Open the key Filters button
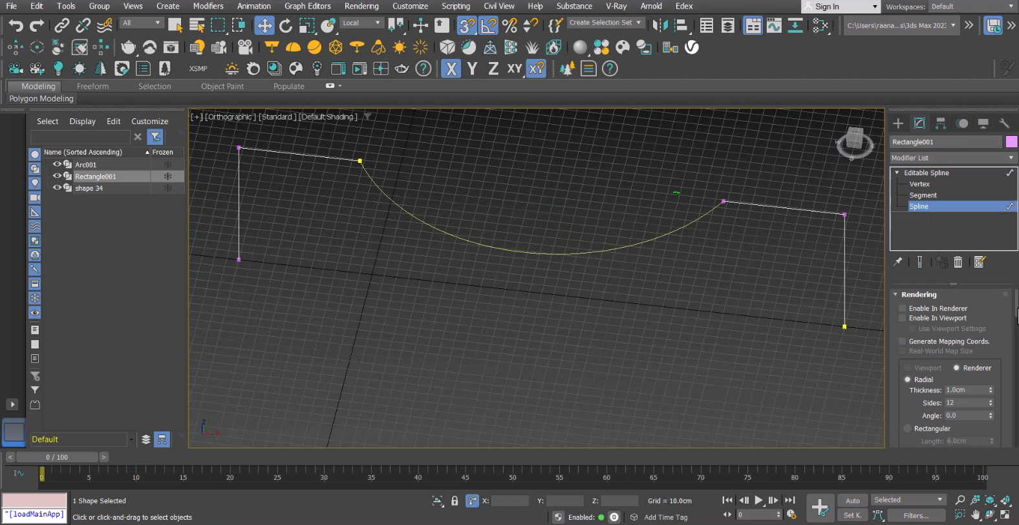Image resolution: width=1019 pixels, height=525 pixels. [x=916, y=515]
